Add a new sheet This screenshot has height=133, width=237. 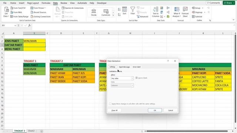(41, 131)
